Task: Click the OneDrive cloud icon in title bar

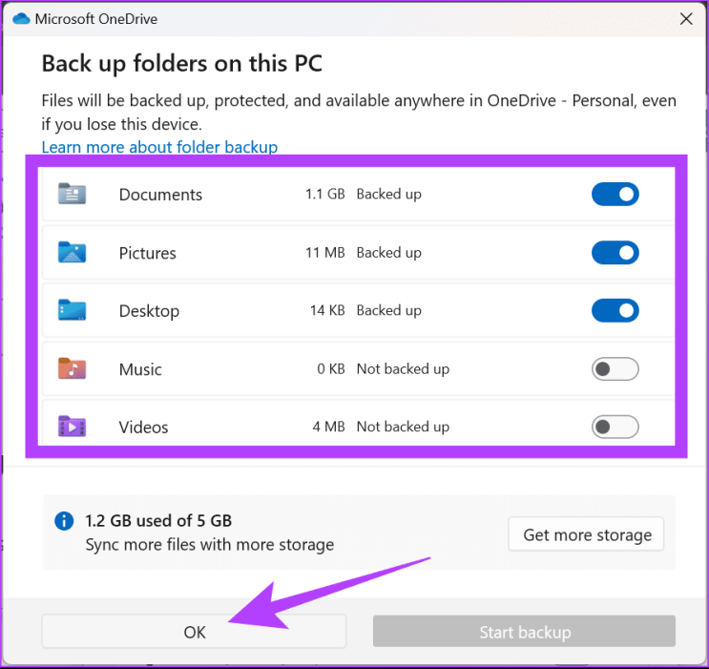Action: click(21, 18)
